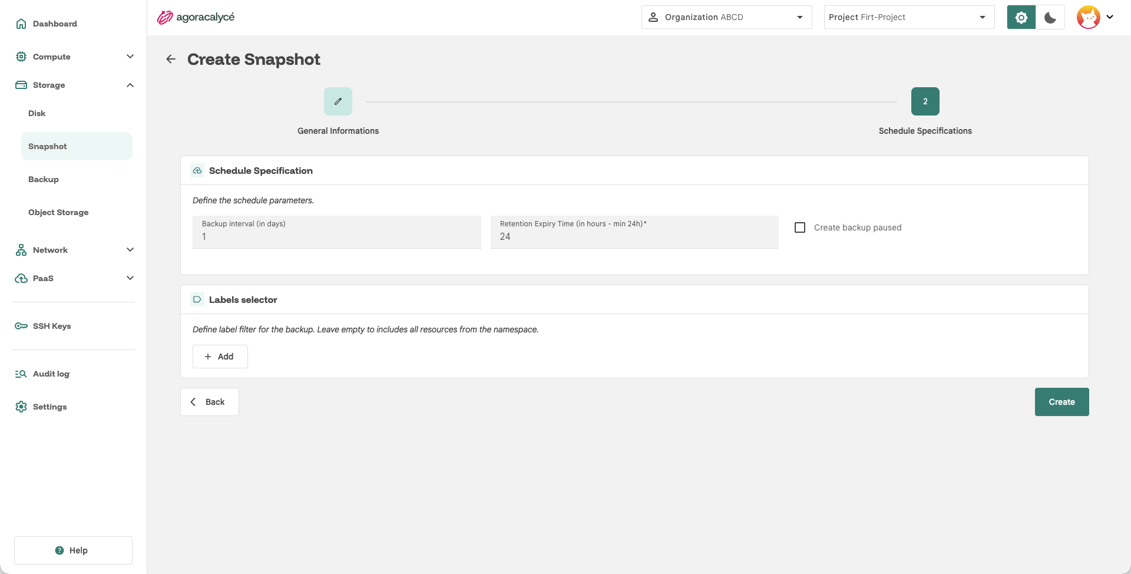
Task: Click the agoracalycé logo
Action: click(196, 17)
